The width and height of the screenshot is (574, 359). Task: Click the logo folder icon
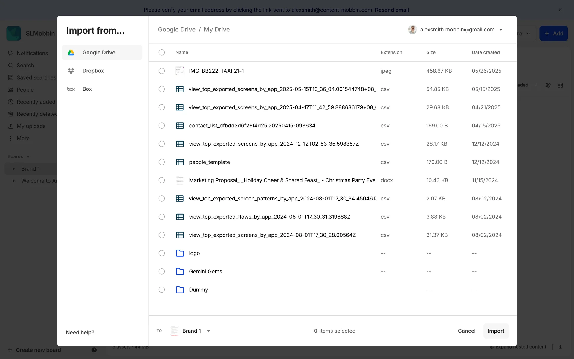pyautogui.click(x=180, y=253)
